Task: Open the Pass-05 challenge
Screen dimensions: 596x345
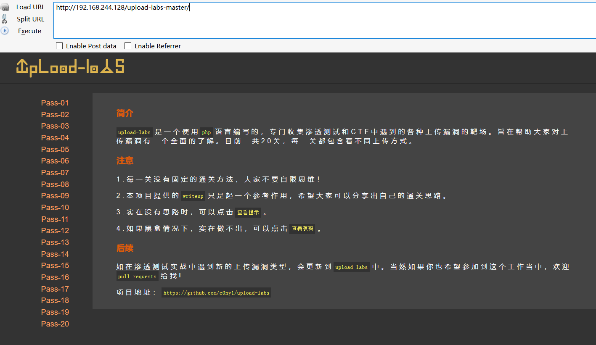Action: (x=55, y=149)
